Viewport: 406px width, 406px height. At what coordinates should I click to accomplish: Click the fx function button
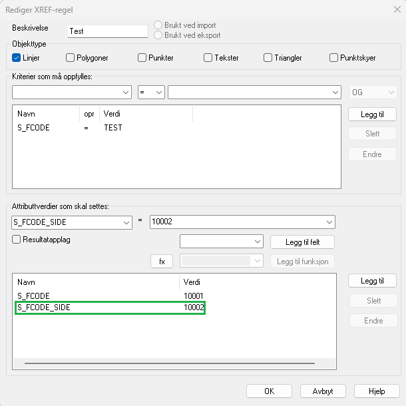[161, 262]
